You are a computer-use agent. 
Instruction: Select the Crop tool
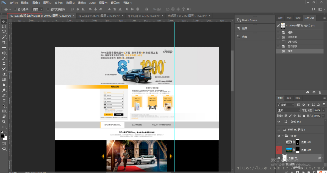point(4,42)
